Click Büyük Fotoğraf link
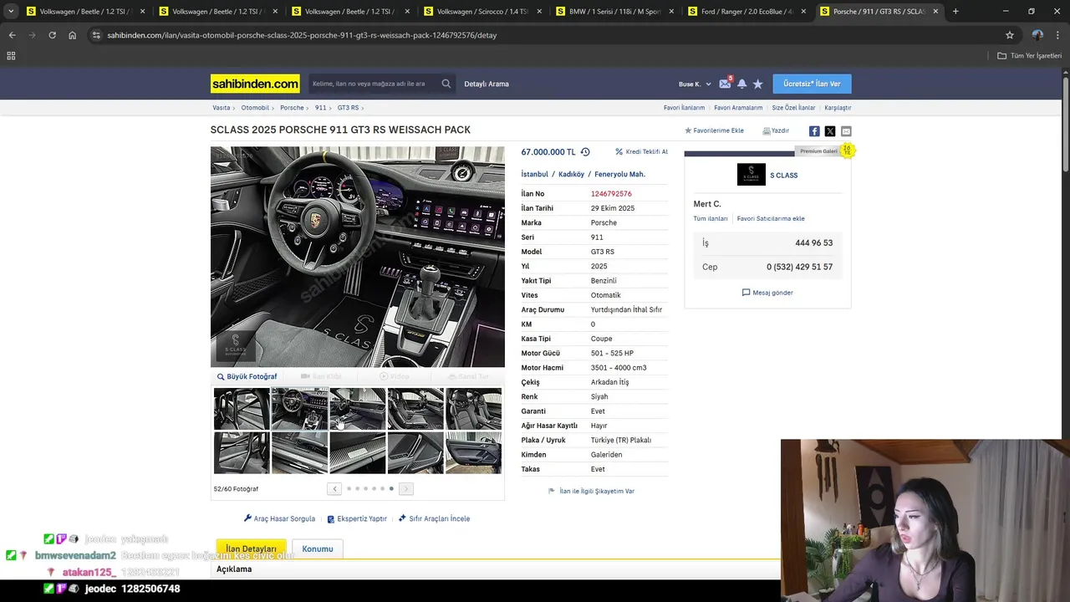This screenshot has height=602, width=1070. point(247,376)
